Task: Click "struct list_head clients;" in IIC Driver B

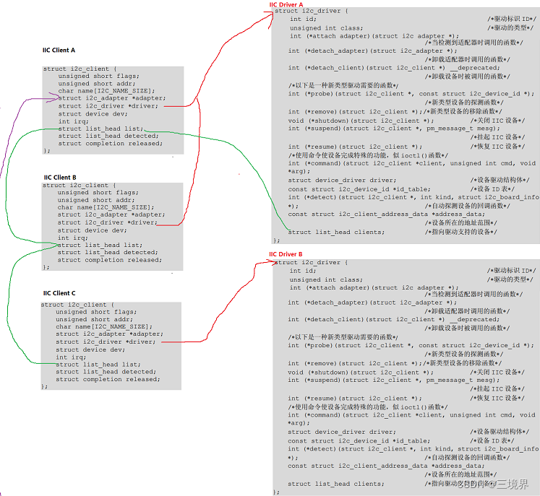Action: [x=336, y=484]
